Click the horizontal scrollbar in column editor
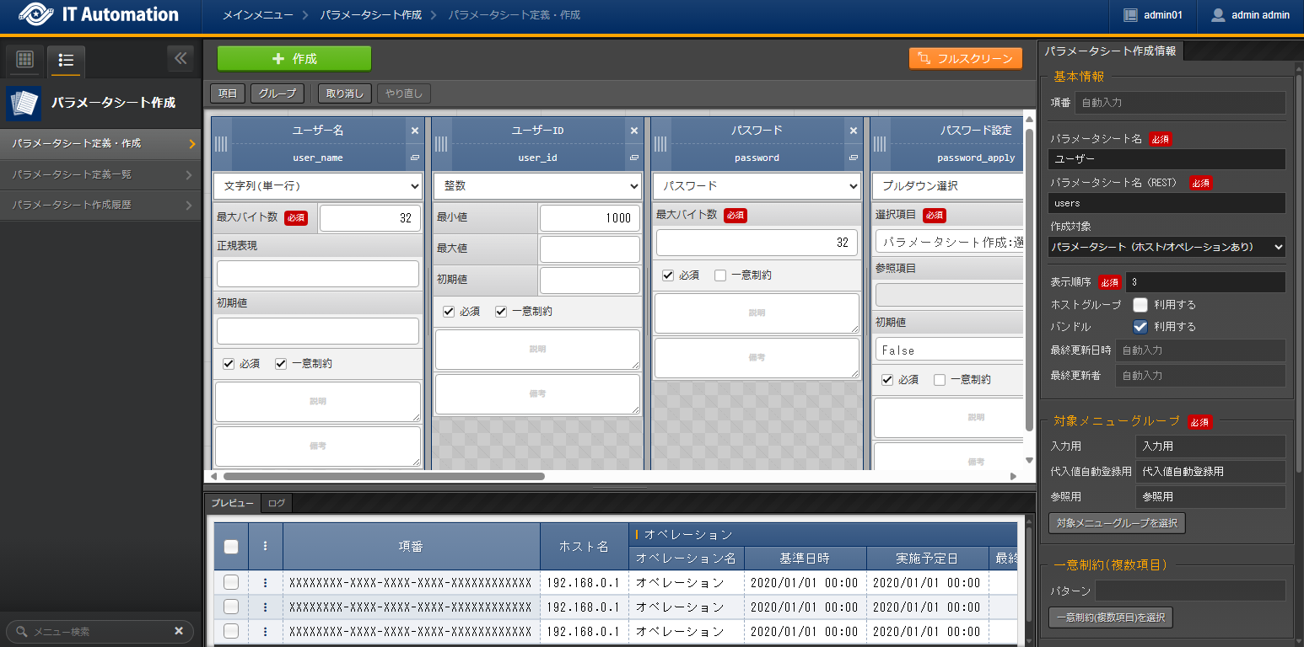This screenshot has width=1304, height=647. pos(384,476)
